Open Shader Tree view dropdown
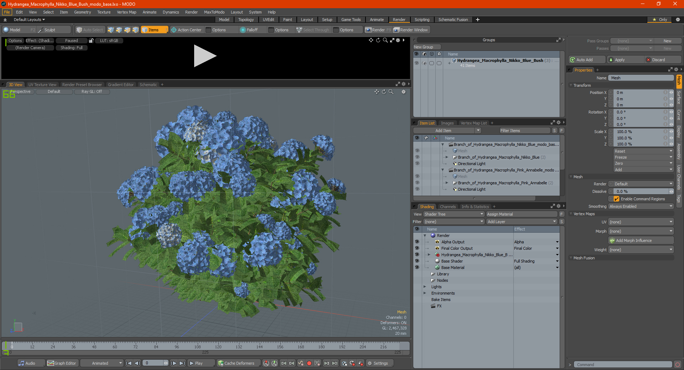The image size is (684, 370). tap(454, 214)
